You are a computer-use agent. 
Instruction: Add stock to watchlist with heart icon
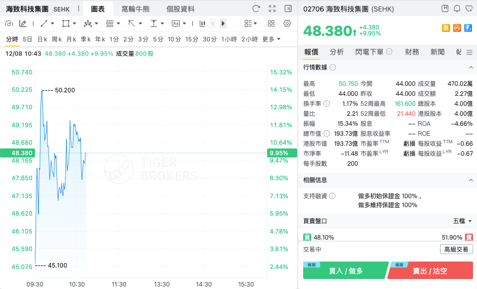point(469,8)
